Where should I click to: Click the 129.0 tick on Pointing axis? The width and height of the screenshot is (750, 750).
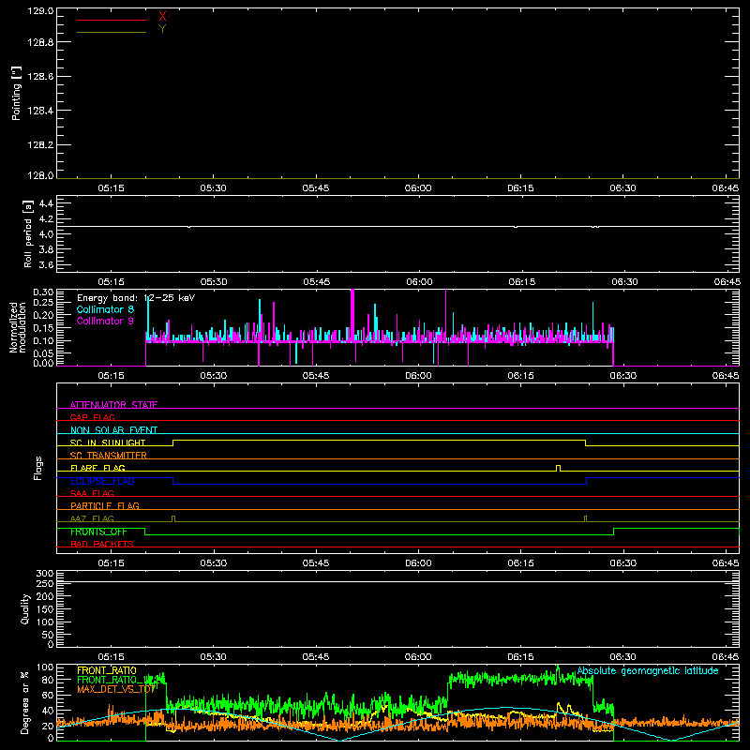(x=40, y=11)
